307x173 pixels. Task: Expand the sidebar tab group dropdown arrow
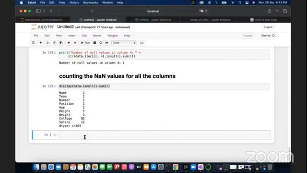(x=44, y=11)
